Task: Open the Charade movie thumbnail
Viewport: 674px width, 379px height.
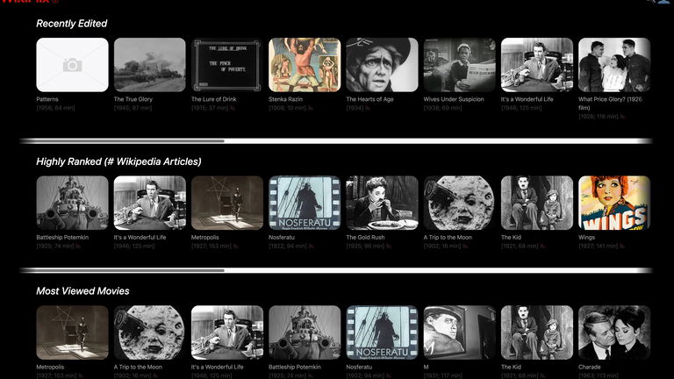Action: point(613,332)
